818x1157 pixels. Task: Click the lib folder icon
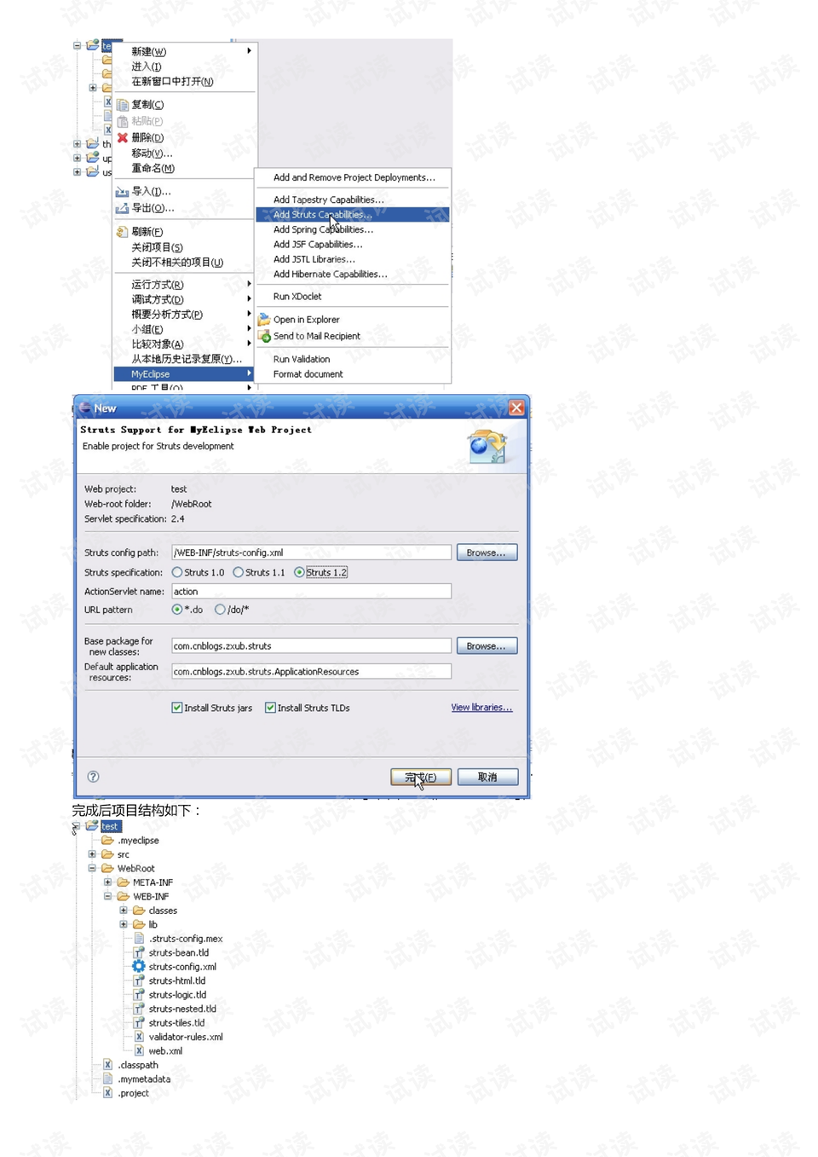coord(139,924)
